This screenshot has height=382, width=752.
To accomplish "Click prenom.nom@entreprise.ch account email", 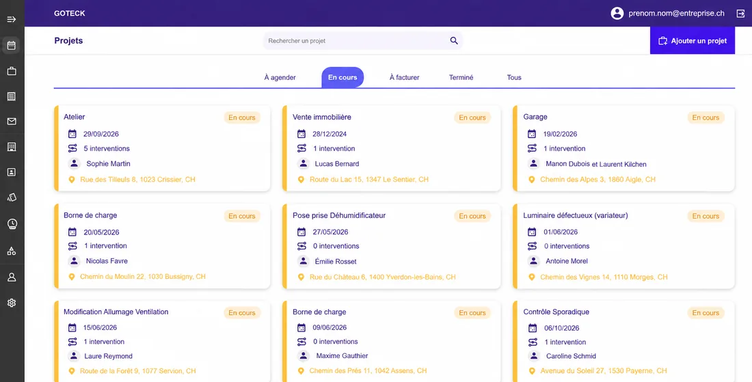I will 676,14.
